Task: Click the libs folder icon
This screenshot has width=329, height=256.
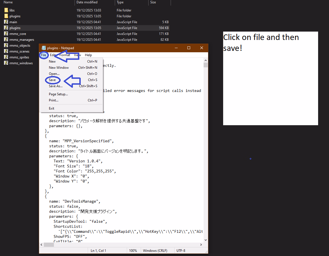Action: 6,10
